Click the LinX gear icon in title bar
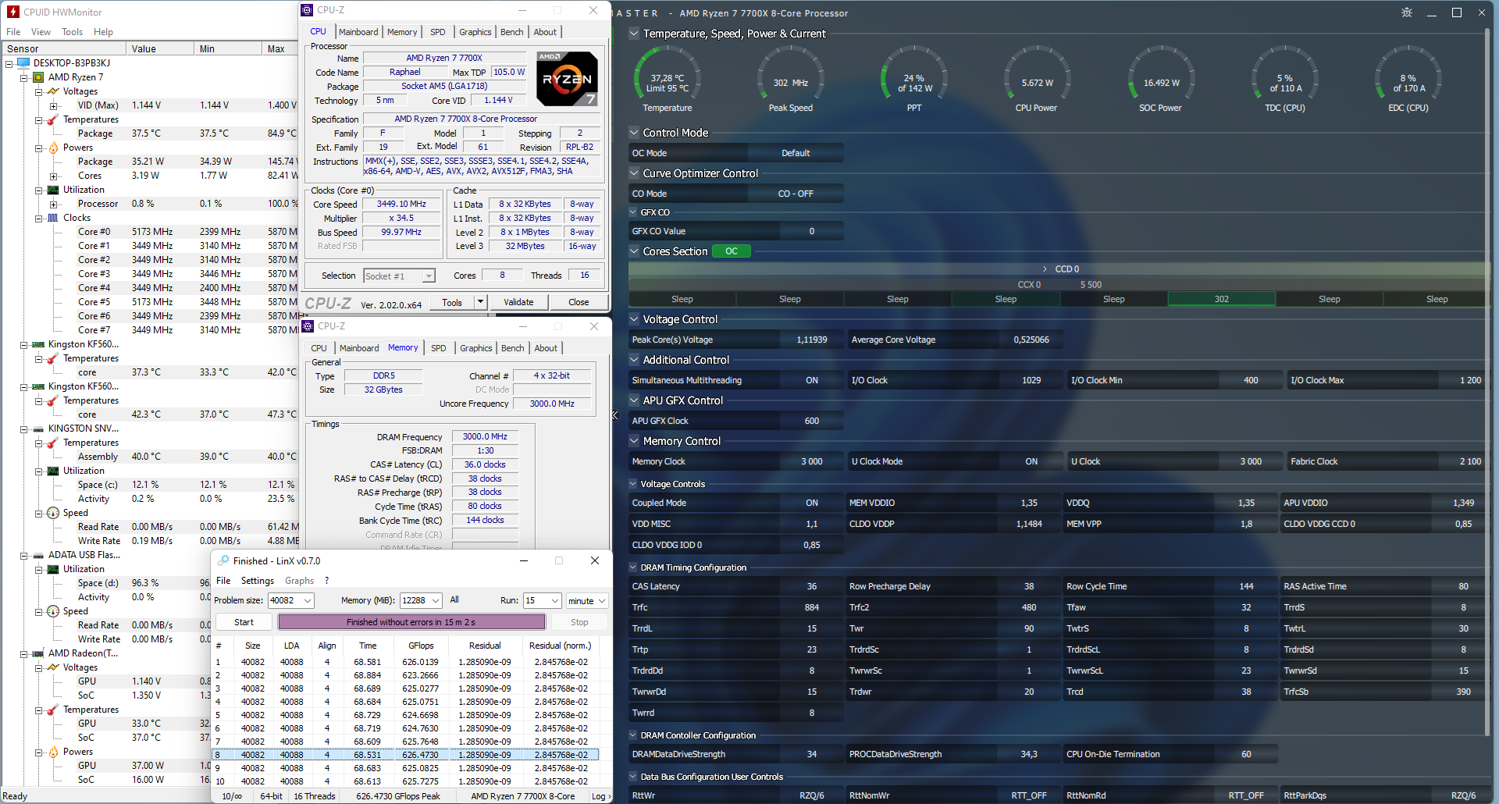Screen dimensions: 1499x804 pyautogui.click(x=223, y=560)
